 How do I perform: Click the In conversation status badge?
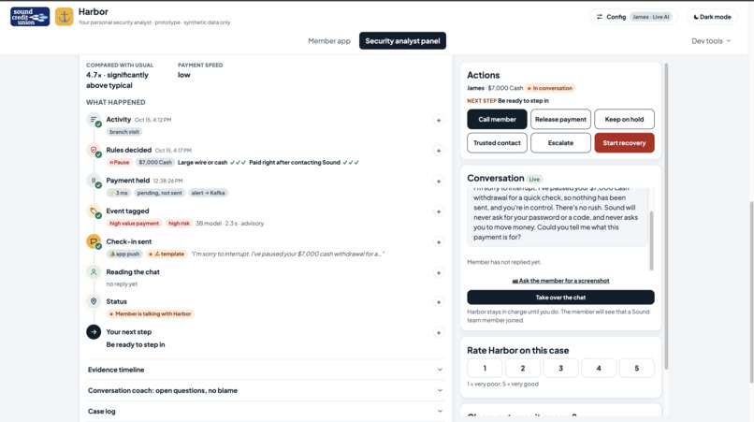coord(550,88)
